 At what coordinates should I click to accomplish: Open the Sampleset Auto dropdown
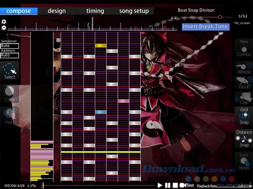[9, 46]
